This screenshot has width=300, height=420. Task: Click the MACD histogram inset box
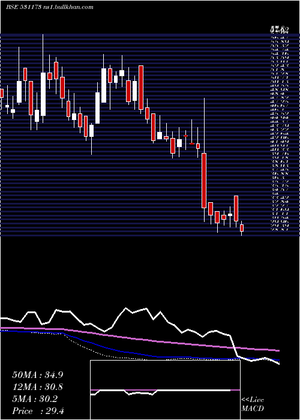[165, 390]
